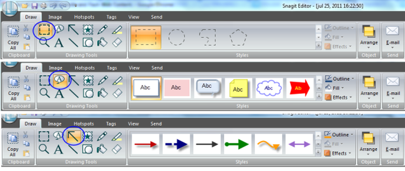
Task: Select Line tool in callout-styles ribbon
Action: [74, 93]
